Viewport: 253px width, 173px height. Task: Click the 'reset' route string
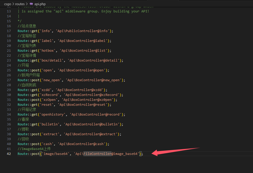click(47, 105)
